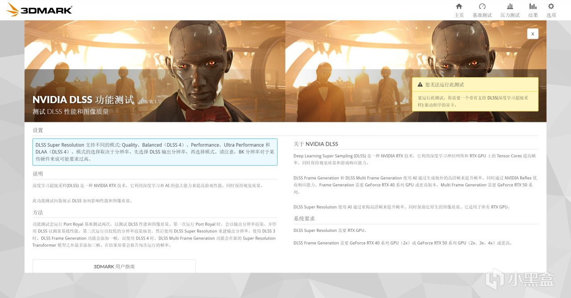Viewport: 571px width, 298px height.
Task: Open the 3DMARK 用户指南 button
Action: click(x=114, y=266)
